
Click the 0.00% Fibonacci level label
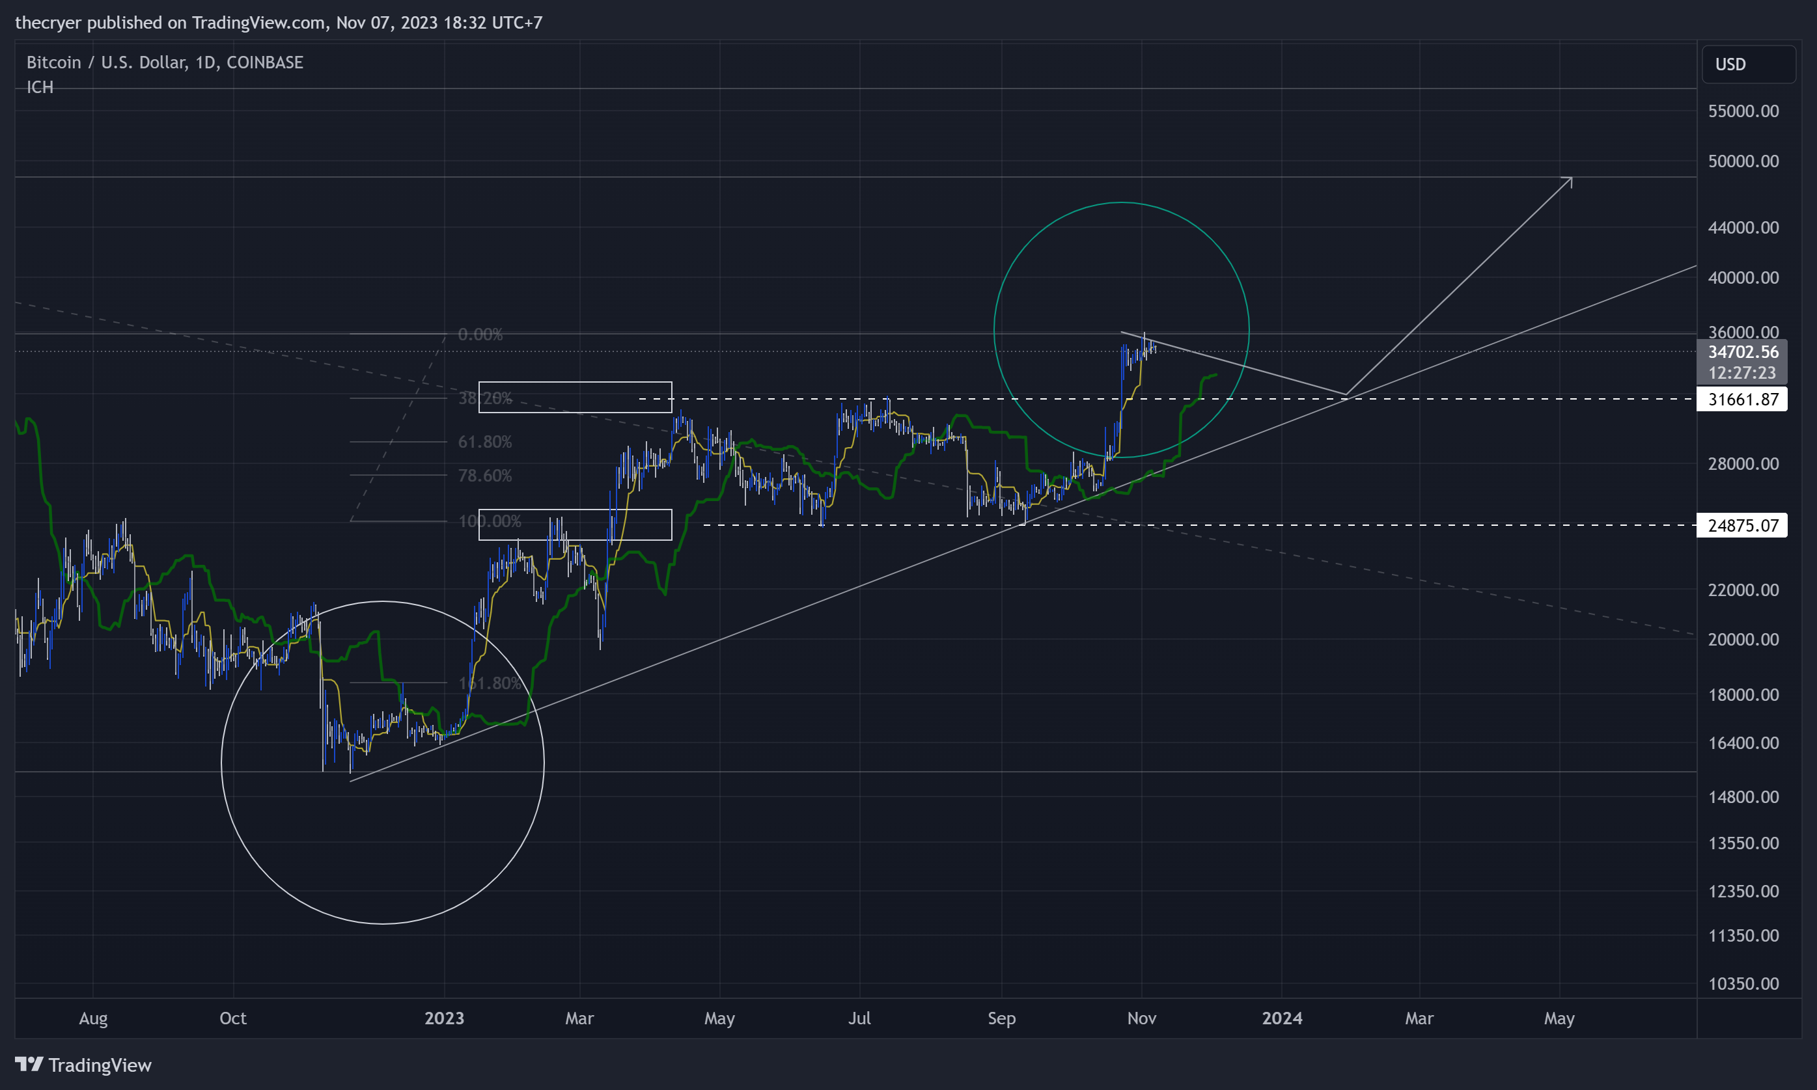pos(480,335)
